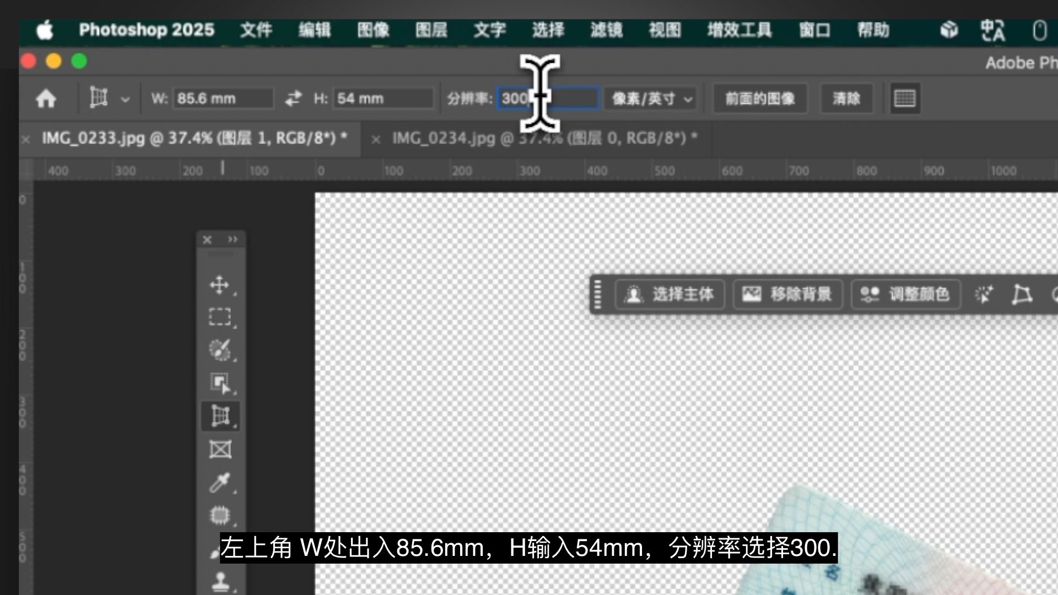Open the 滤镜 menu
1058x595 pixels.
click(606, 30)
